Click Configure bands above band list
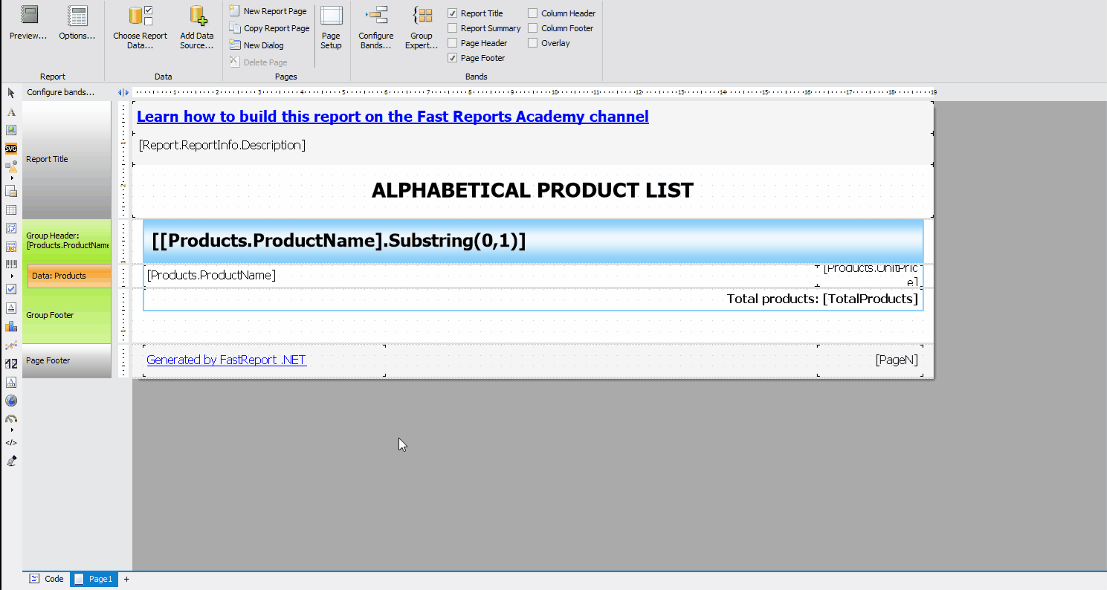 point(61,92)
